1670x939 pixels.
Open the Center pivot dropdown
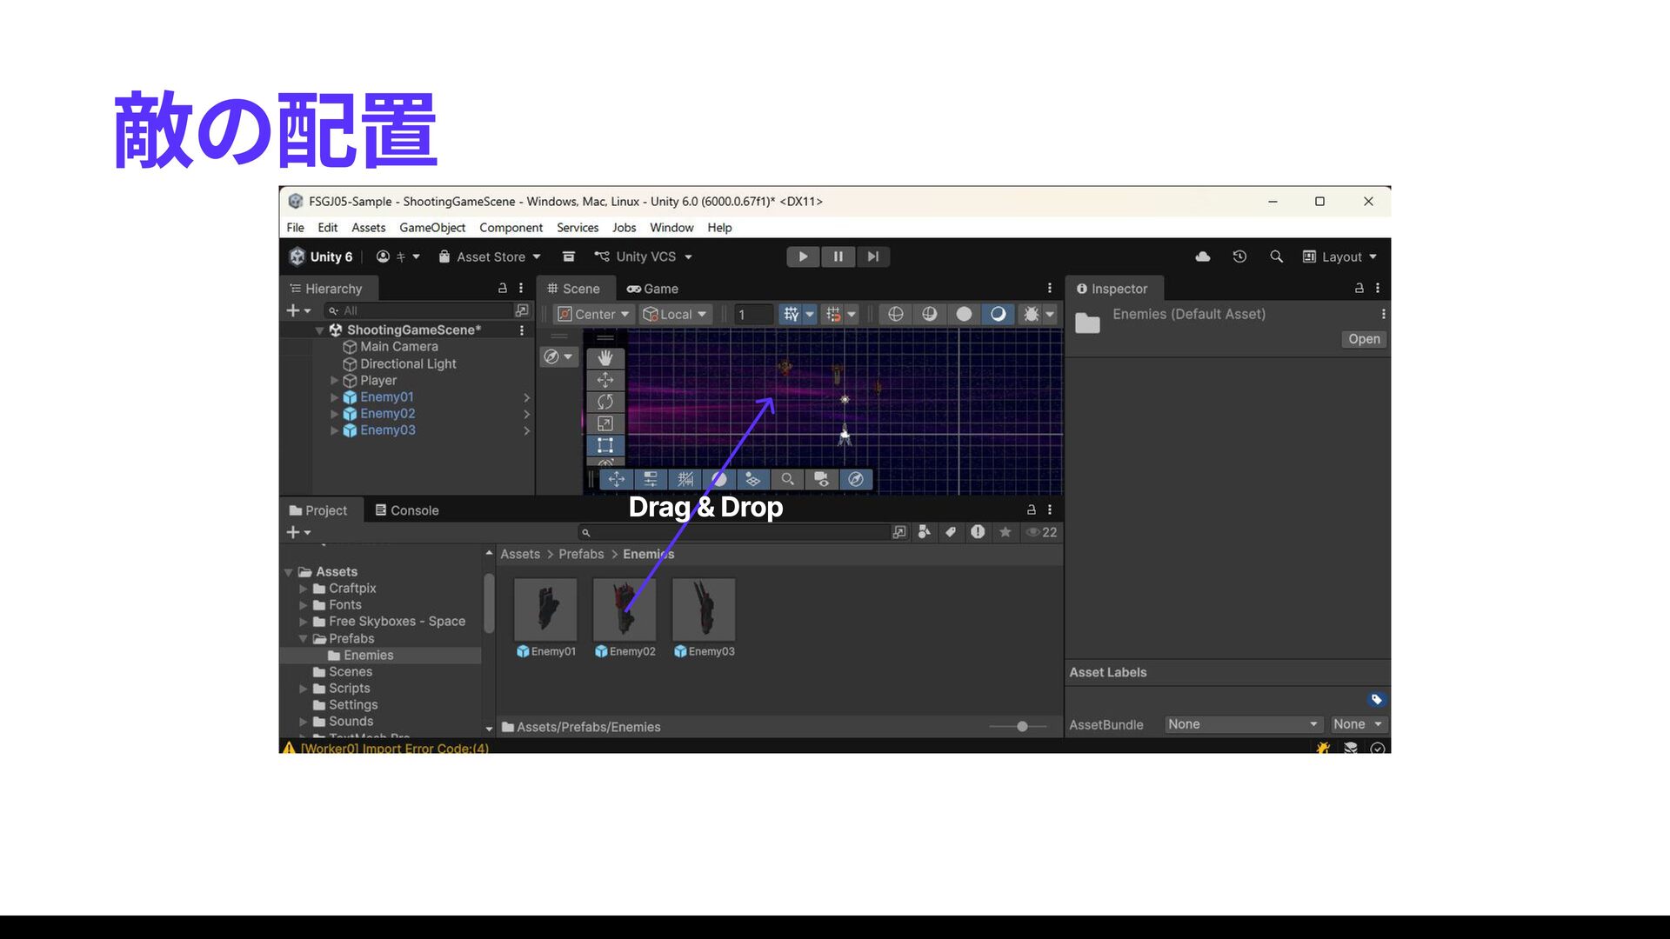coord(594,314)
